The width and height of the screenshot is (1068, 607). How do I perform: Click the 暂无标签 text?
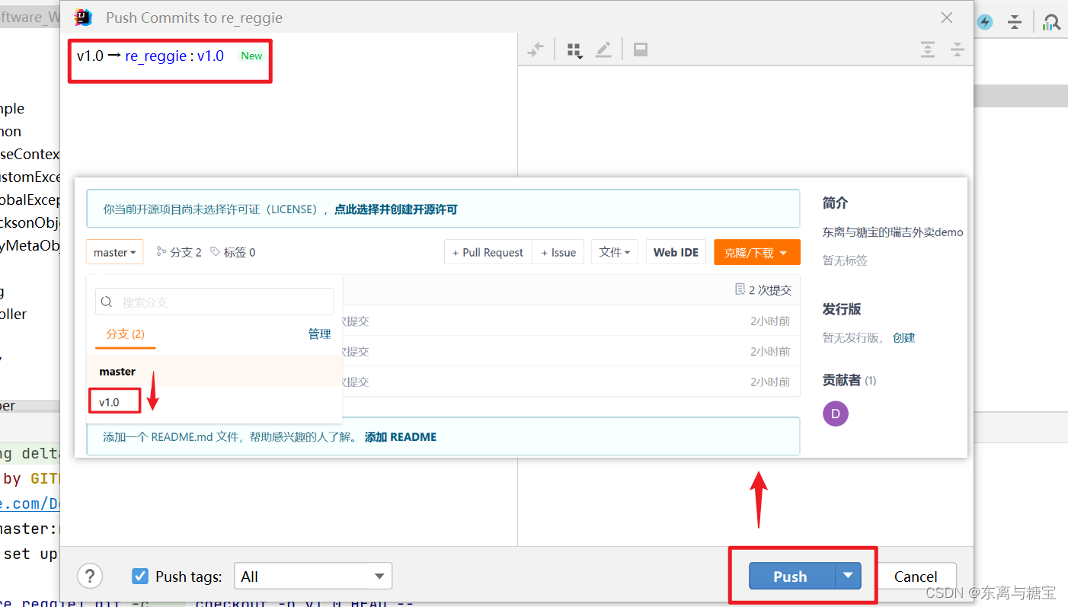(845, 260)
